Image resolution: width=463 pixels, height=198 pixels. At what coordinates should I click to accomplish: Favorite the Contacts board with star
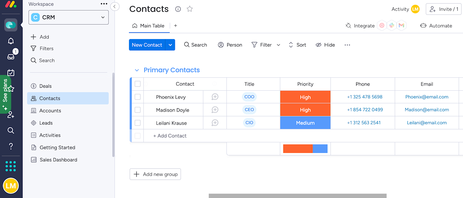(189, 9)
